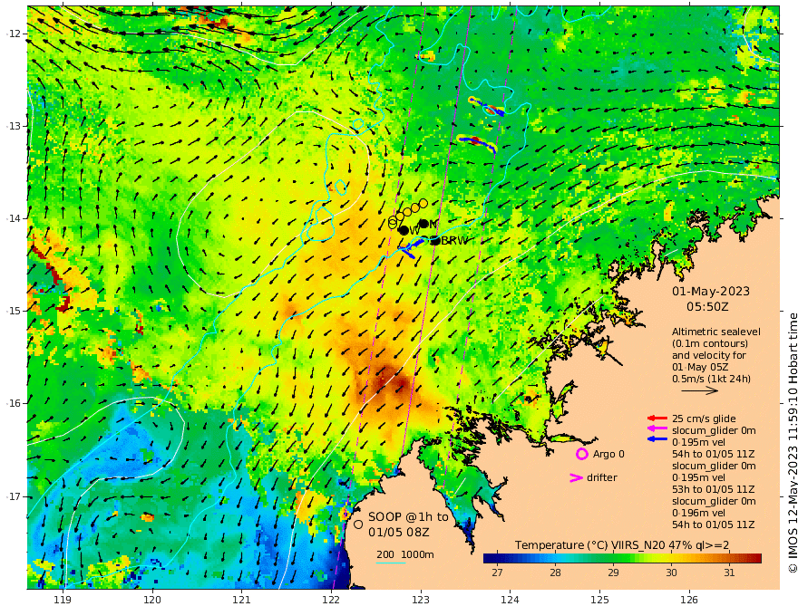Click the colorbar tick label 27
The height and width of the screenshot is (616, 798).
[497, 573]
